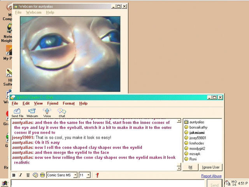Expand the Comic Sans MS font dropdown
This screenshot has height=187, width=249.
coord(75,175)
